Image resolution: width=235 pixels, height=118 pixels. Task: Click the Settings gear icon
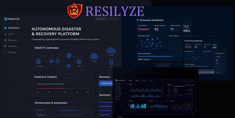click(6, 52)
